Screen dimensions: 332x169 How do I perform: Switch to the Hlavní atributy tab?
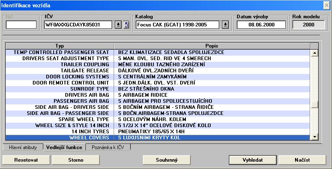tap(23, 147)
